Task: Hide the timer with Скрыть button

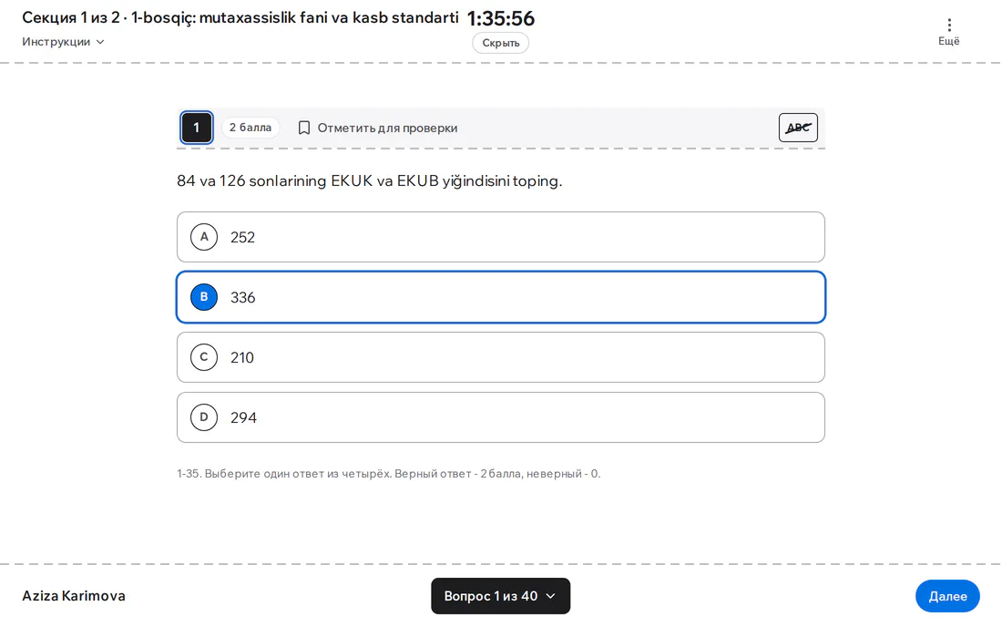Action: click(500, 43)
